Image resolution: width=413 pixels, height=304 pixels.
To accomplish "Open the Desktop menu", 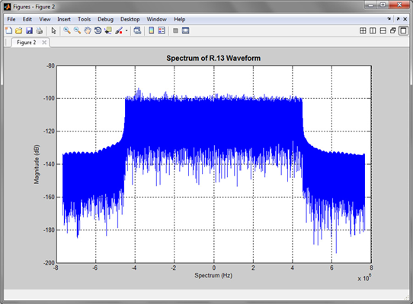I will click(130, 19).
